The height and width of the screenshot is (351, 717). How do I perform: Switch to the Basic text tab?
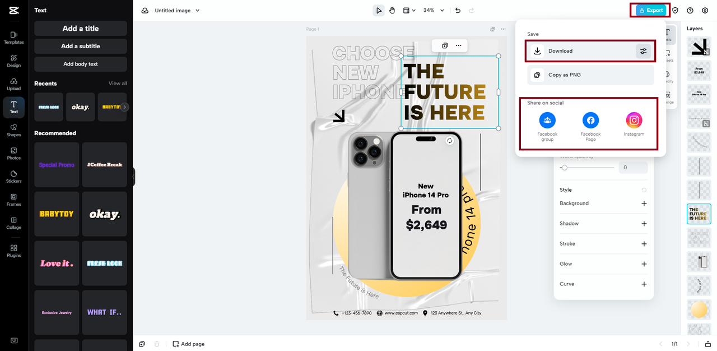pyautogui.click(x=667, y=35)
